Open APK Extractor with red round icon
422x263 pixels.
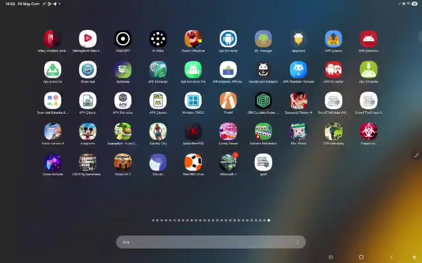pos(369,39)
